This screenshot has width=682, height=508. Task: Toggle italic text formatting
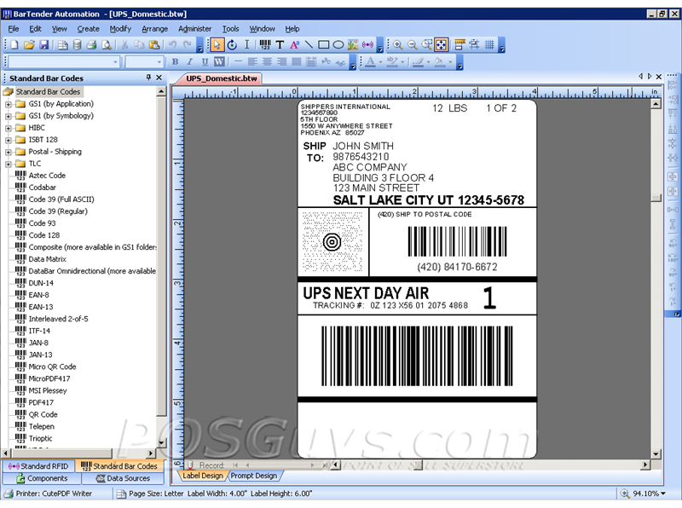(189, 61)
